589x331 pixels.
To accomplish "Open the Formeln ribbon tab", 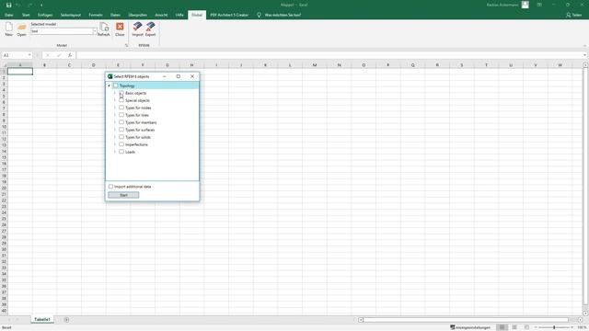I will [x=96, y=15].
